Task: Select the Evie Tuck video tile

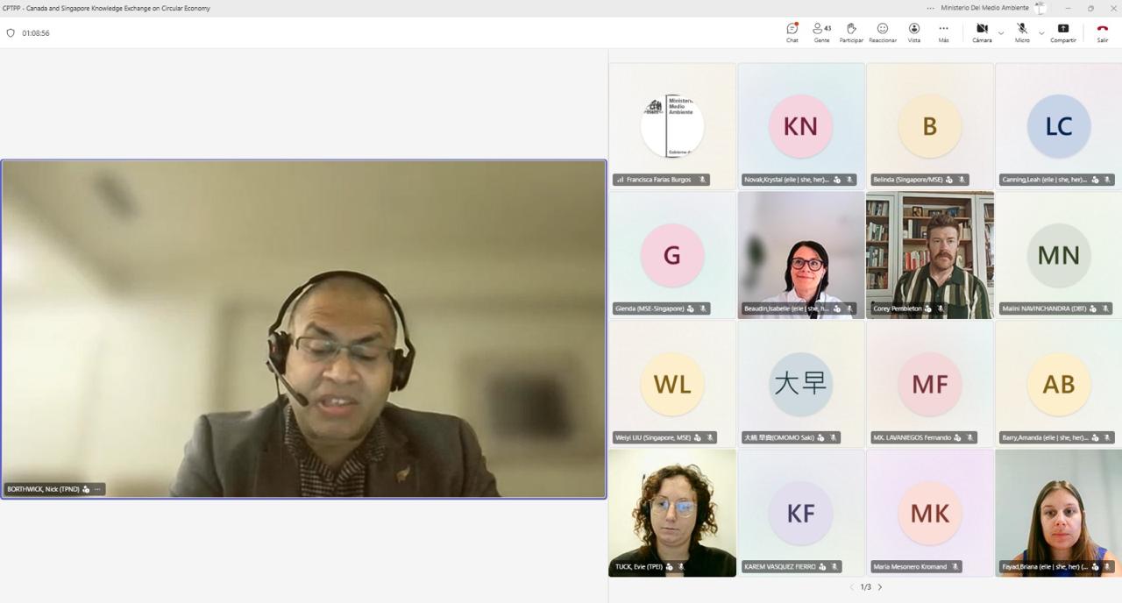Action: tap(672, 513)
